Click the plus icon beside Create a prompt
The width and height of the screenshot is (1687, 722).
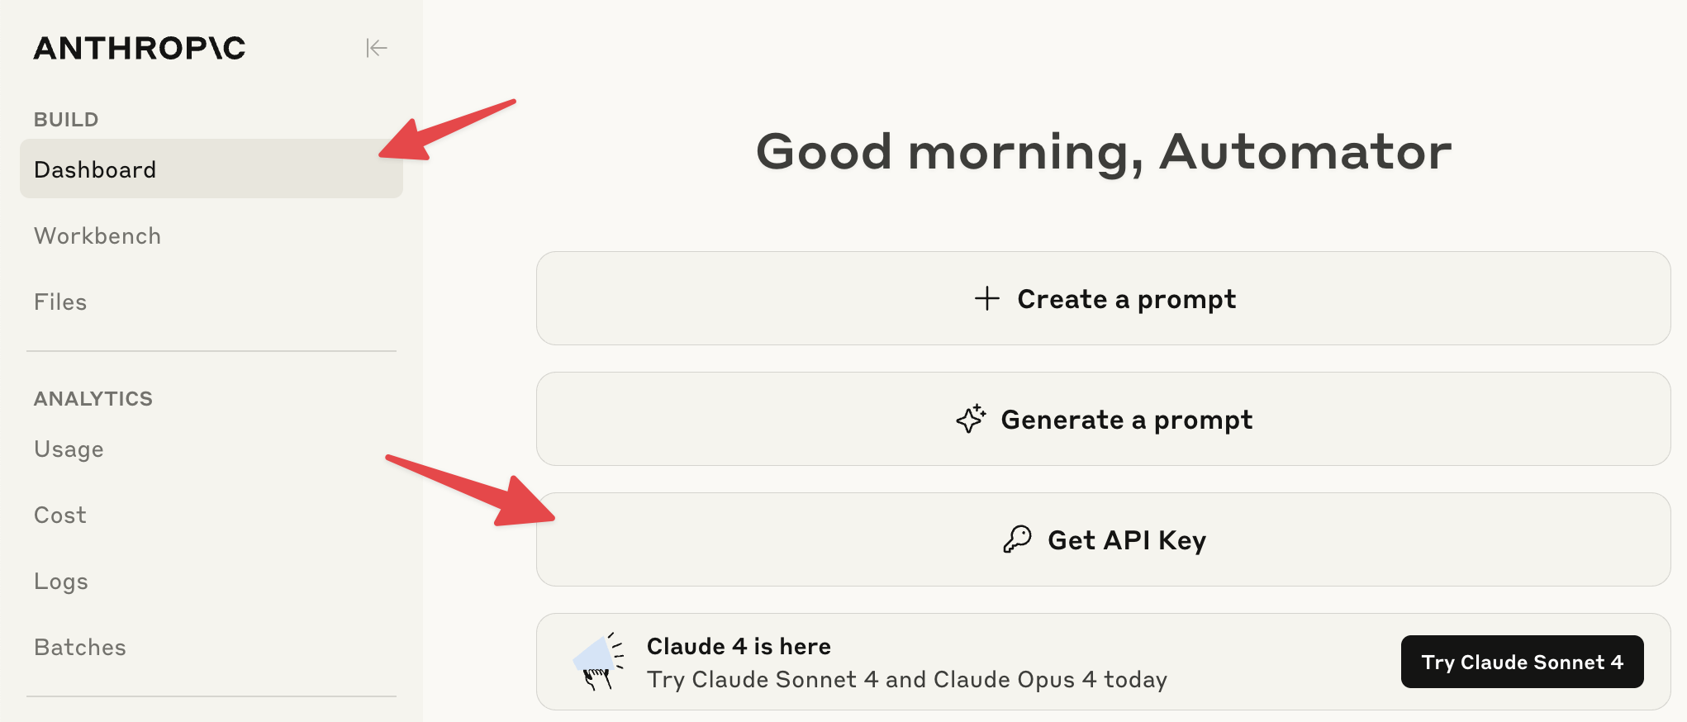click(986, 298)
